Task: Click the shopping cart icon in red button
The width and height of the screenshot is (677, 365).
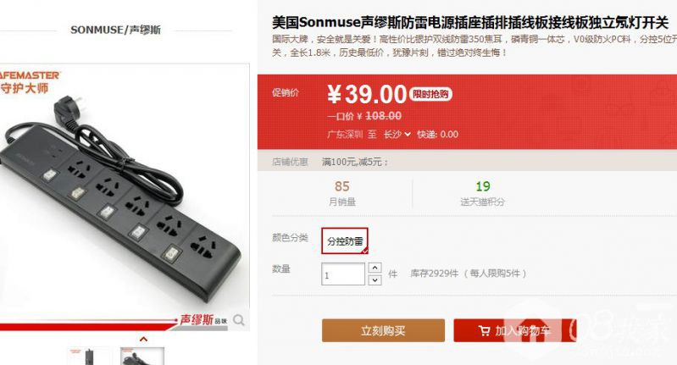Action: [485, 331]
